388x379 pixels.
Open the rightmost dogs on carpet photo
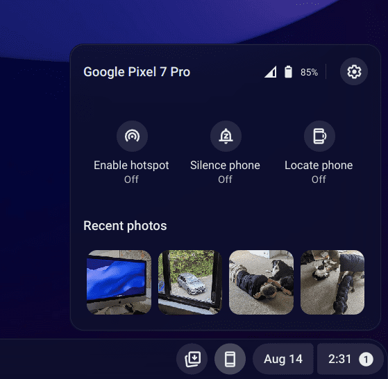[332, 282]
